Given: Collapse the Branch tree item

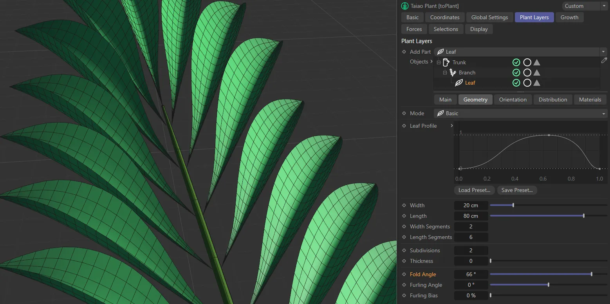Looking at the screenshot, I should pyautogui.click(x=445, y=72).
